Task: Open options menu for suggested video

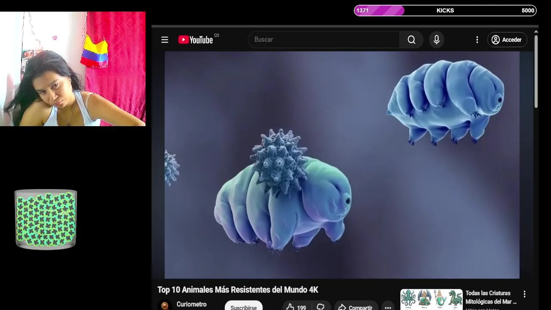Action: [524, 294]
